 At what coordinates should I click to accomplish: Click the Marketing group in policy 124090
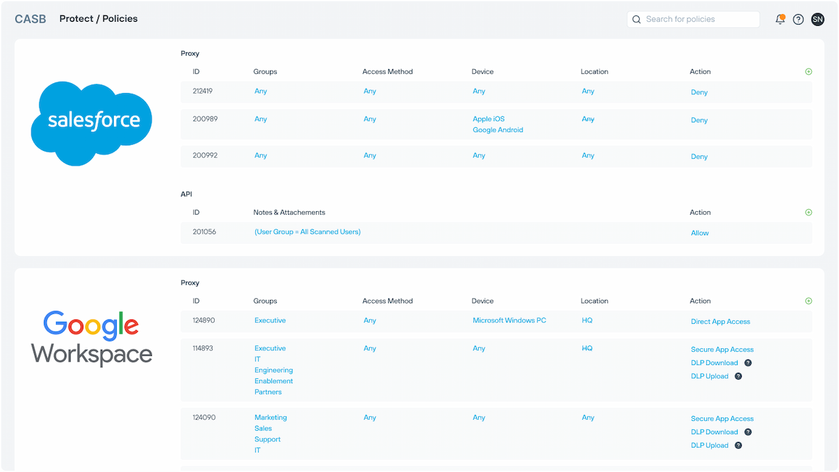click(x=271, y=417)
